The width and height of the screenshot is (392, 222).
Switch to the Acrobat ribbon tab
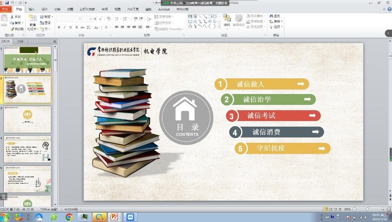(164, 9)
